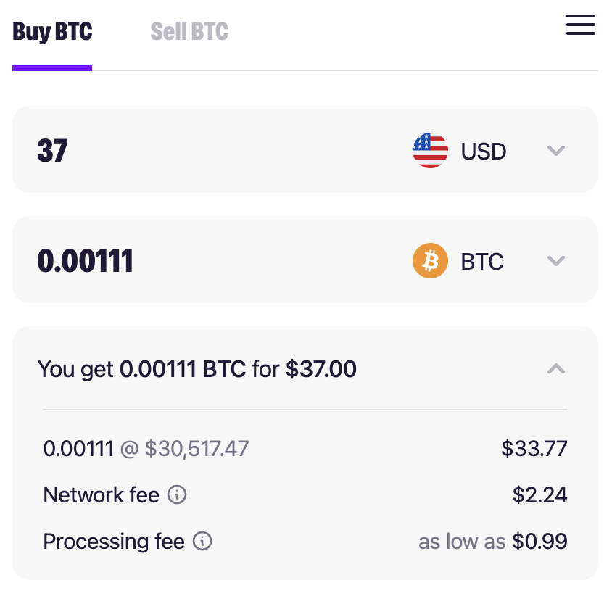Expand the USD currency dropdown chevron
The height and width of the screenshot is (596, 612).
(x=555, y=151)
